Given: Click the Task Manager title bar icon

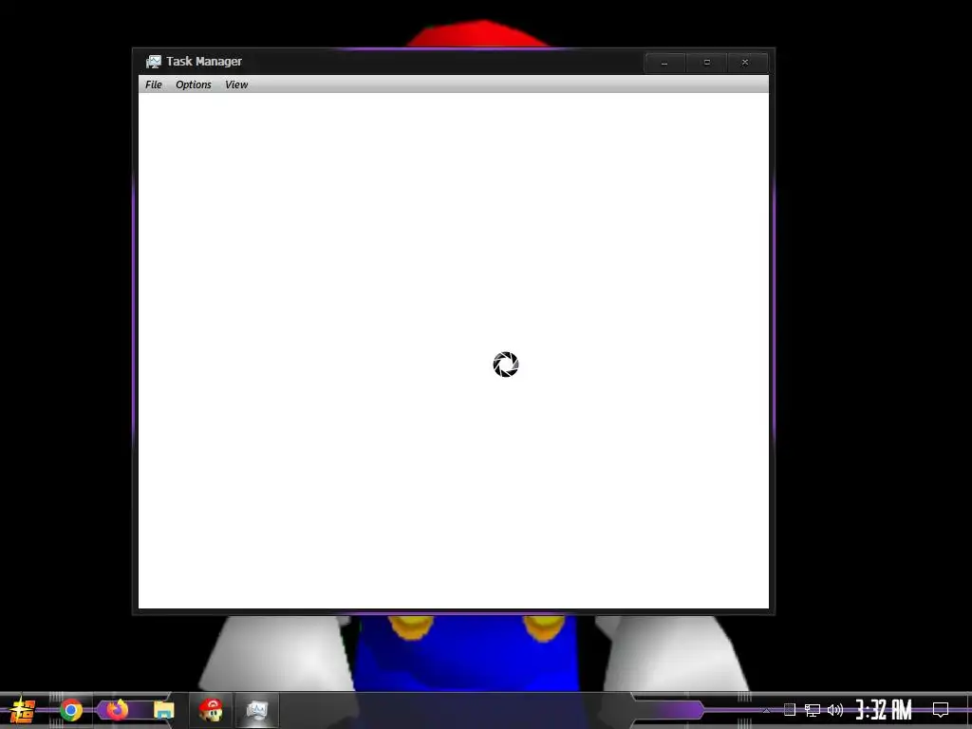Looking at the screenshot, I should tap(153, 62).
